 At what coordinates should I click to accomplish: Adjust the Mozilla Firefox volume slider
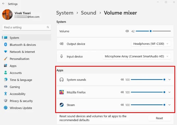[x=148, y=92]
